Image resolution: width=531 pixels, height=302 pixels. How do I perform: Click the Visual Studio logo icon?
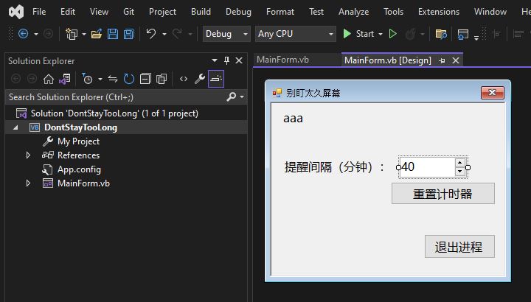[x=16, y=12]
